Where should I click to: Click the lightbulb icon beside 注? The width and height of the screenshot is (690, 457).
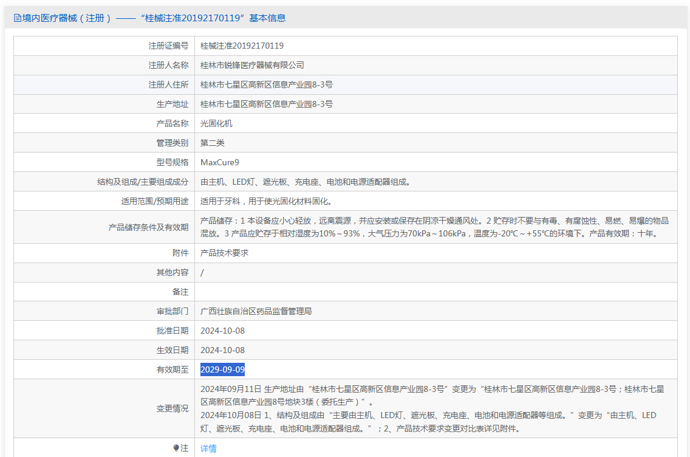tap(176, 448)
